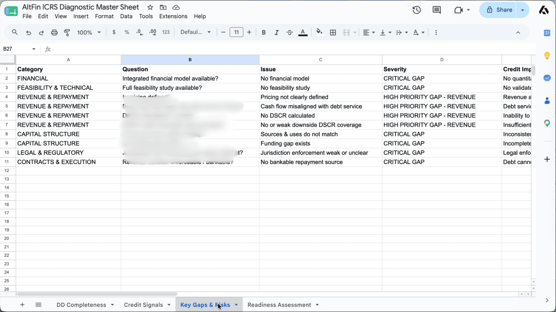Open the zoom 100% dropdown
556x312 pixels.
coord(89,32)
